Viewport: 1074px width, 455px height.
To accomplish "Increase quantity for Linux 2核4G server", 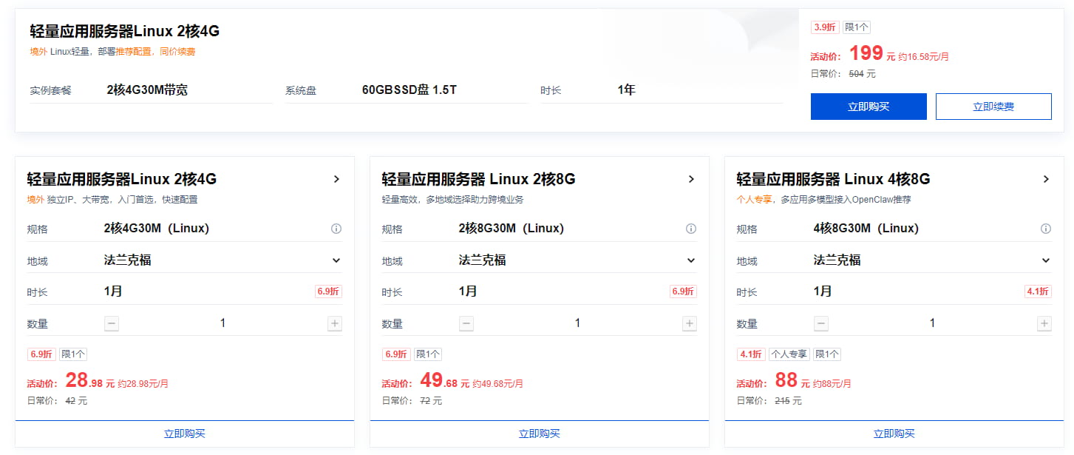I will click(335, 323).
